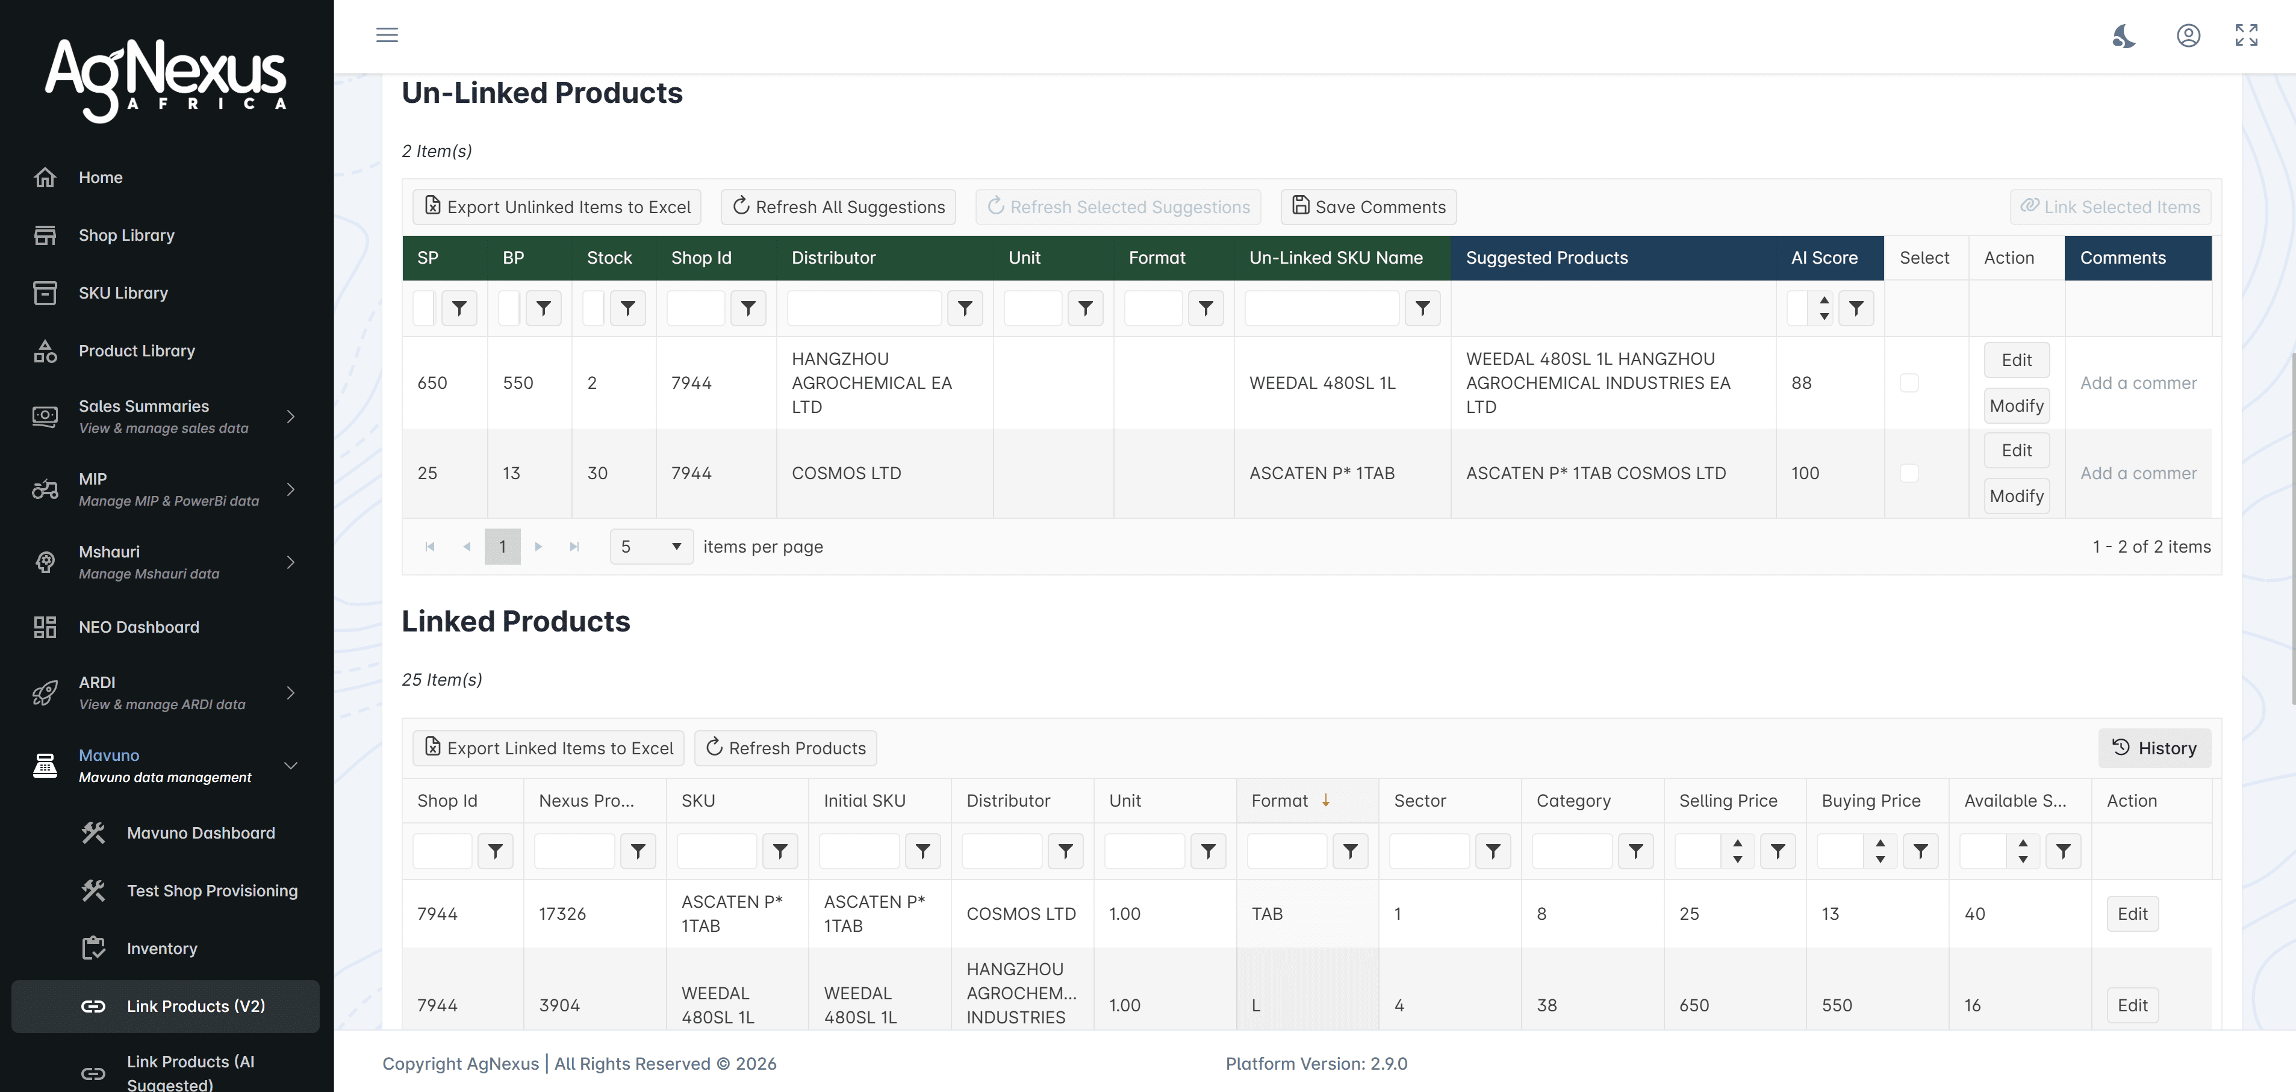The height and width of the screenshot is (1092, 2296).
Task: Go to next page arrow in pager
Action: pyautogui.click(x=538, y=547)
